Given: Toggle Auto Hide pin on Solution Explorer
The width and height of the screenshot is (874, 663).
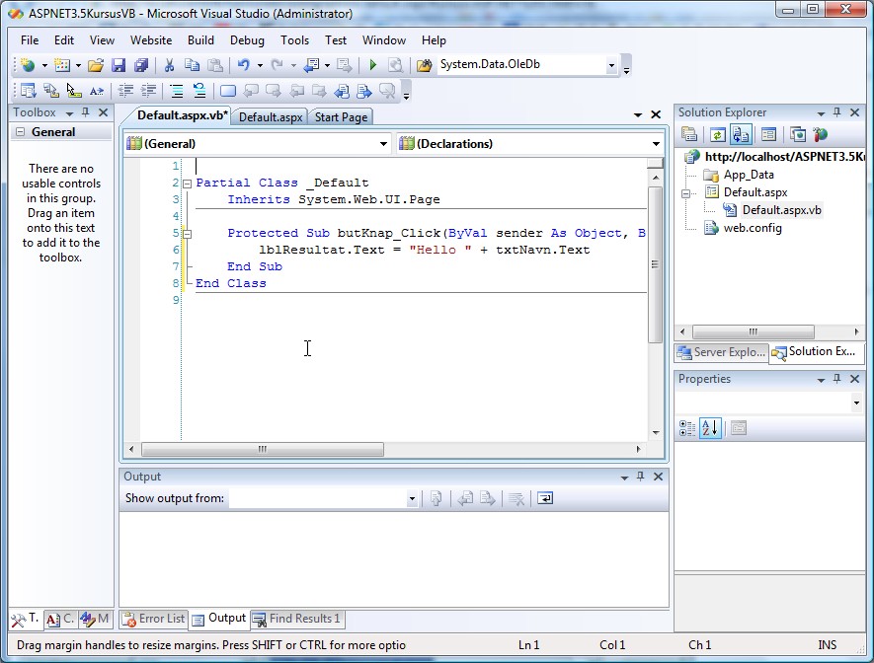Looking at the screenshot, I should pyautogui.click(x=836, y=112).
